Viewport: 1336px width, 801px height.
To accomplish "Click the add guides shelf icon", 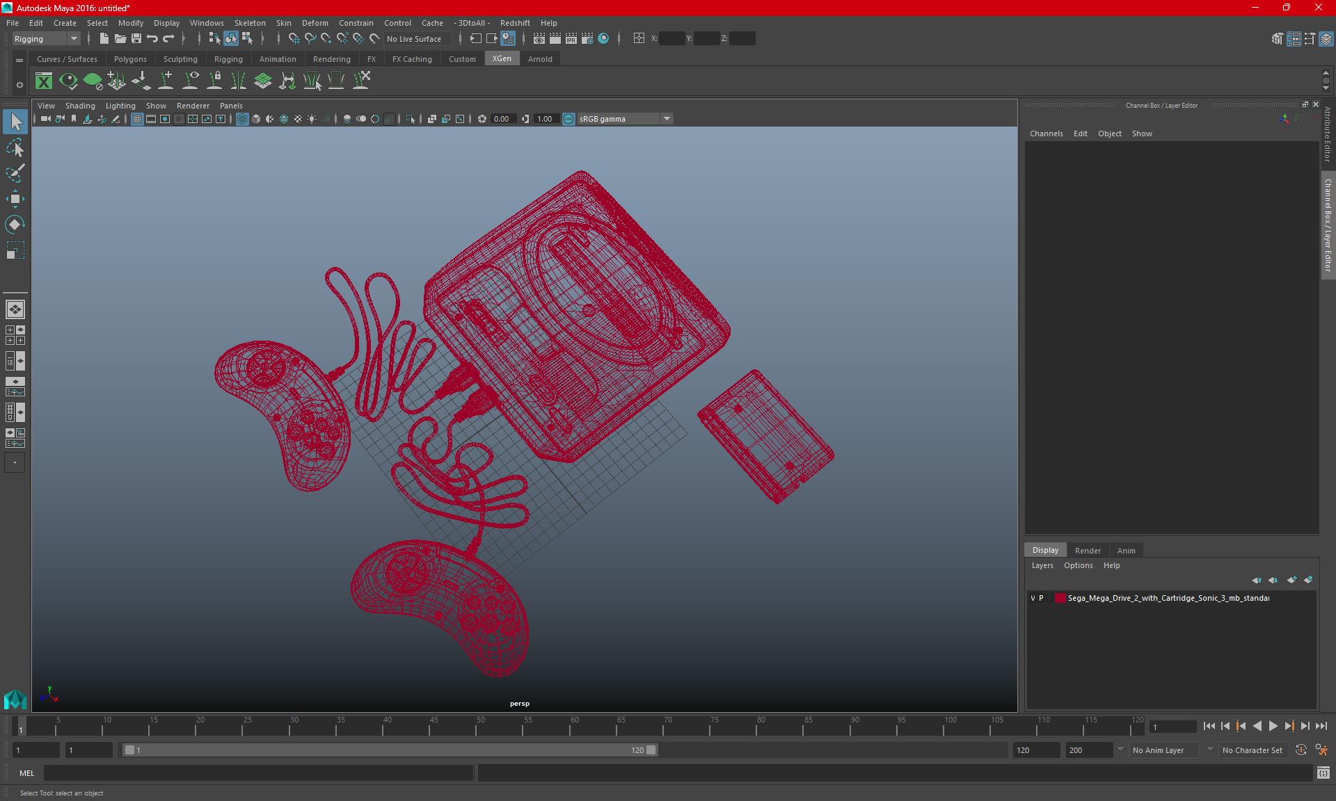I will 166,81.
